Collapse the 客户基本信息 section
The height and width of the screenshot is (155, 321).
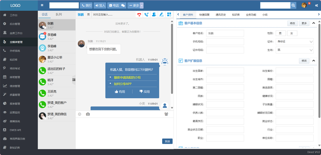click(313, 23)
